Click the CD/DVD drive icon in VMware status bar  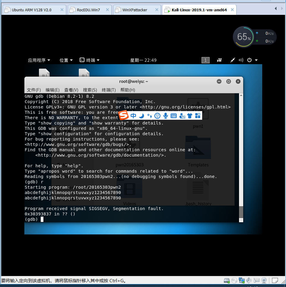click(x=234, y=280)
